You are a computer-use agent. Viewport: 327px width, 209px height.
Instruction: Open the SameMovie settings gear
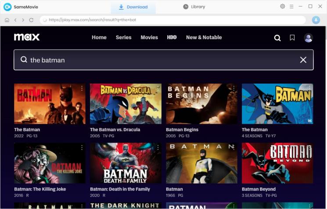point(282,7)
